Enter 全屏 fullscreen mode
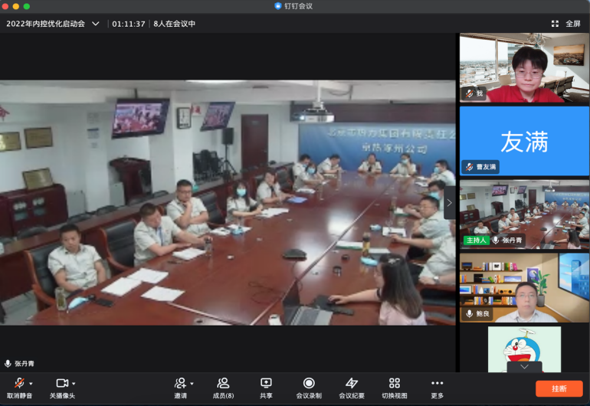This screenshot has height=406, width=590. (566, 24)
